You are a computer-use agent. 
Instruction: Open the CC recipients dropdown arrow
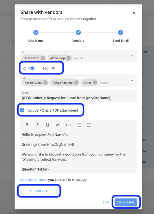pyautogui.click(x=132, y=80)
